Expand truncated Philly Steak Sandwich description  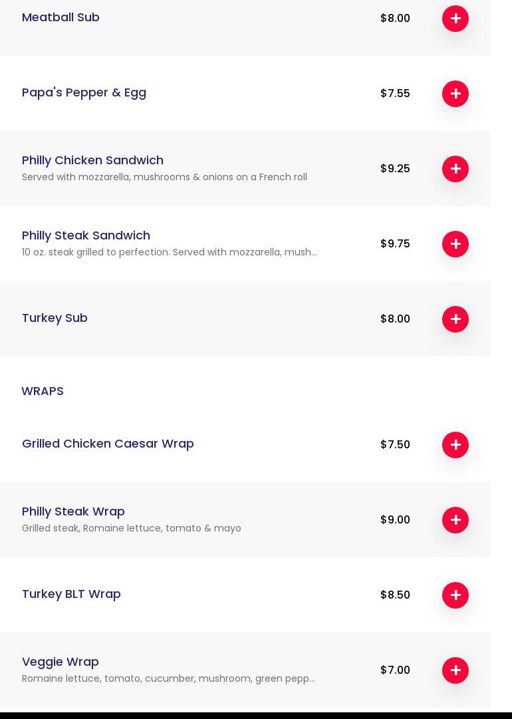(169, 252)
